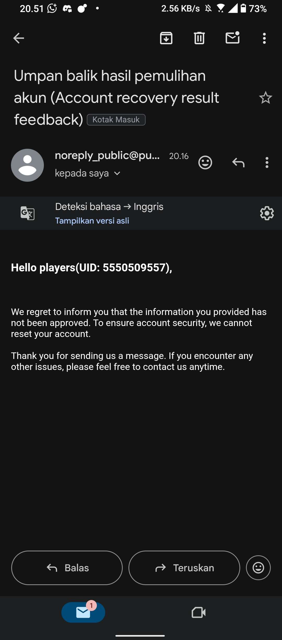282x640 pixels.
Task: Reply using the arrow beside sender
Action: coord(238,163)
